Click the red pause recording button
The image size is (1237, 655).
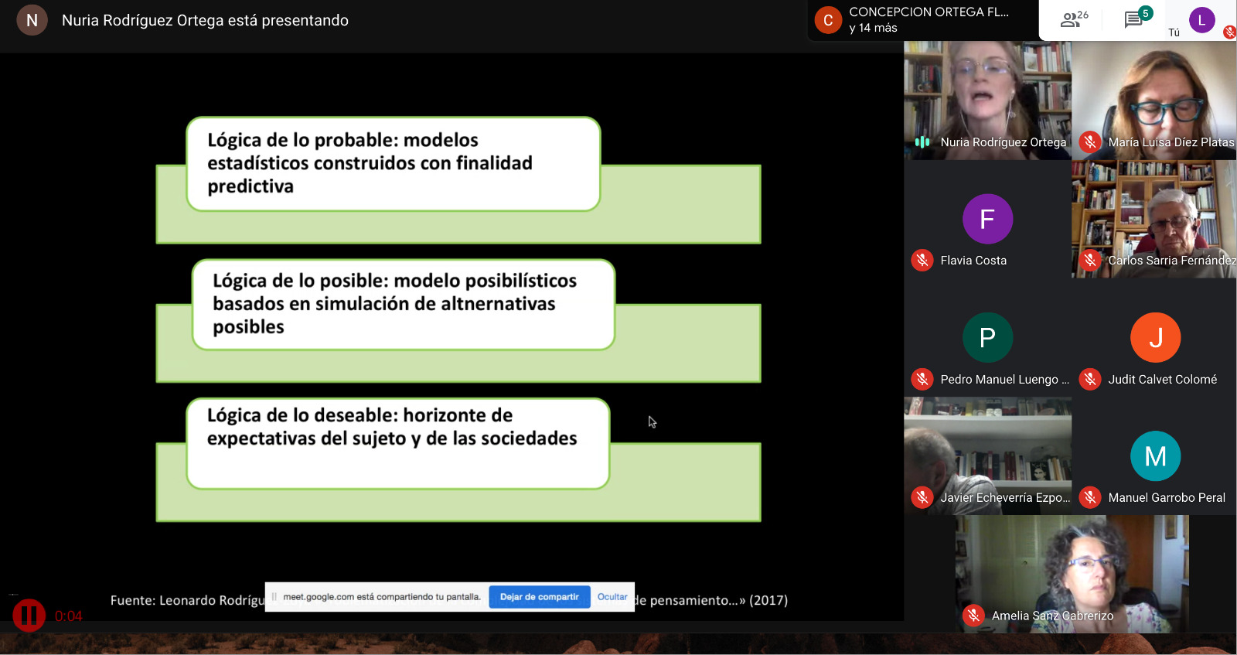pos(29,616)
